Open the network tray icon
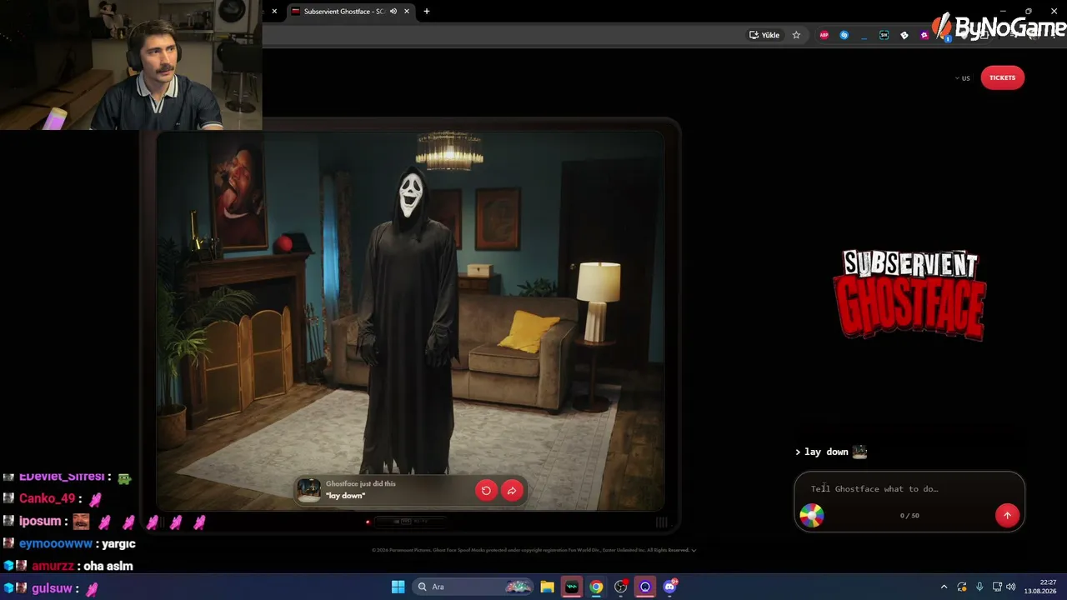The width and height of the screenshot is (1067, 600). 997,587
